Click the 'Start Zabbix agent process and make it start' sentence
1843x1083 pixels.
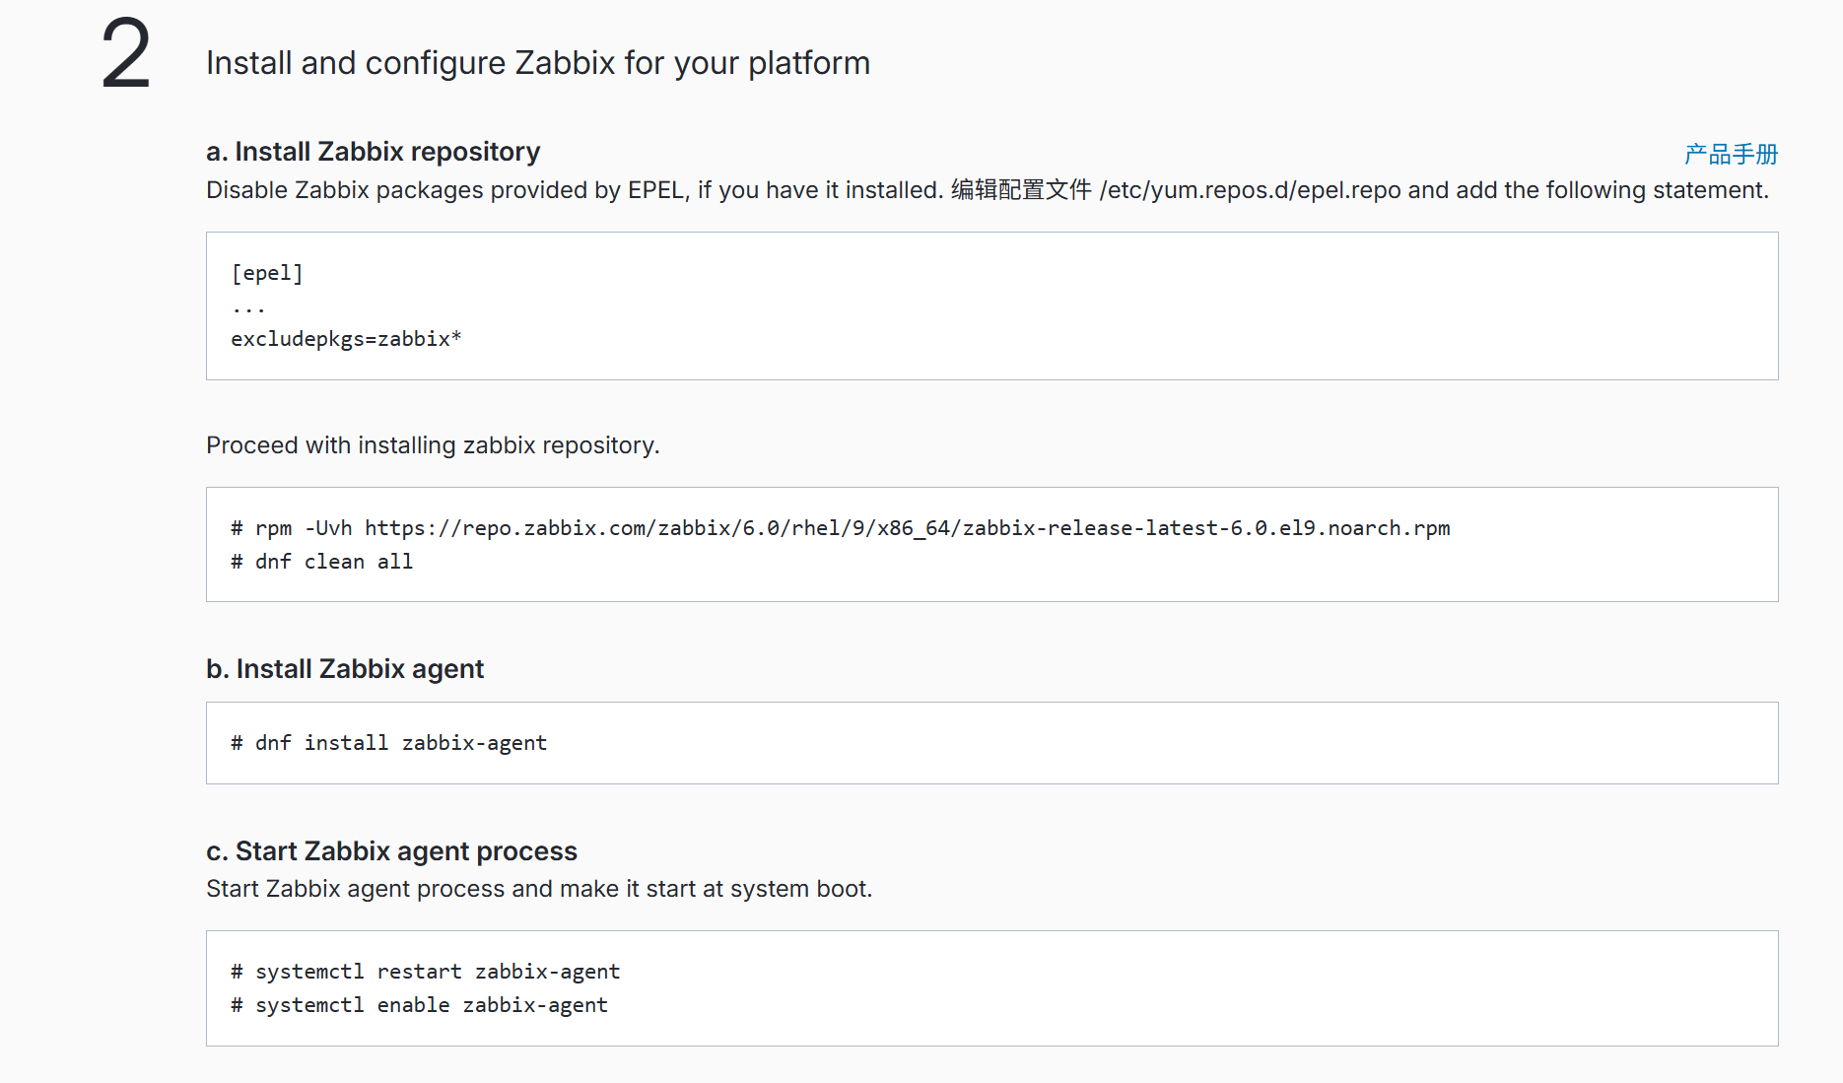pos(539,889)
